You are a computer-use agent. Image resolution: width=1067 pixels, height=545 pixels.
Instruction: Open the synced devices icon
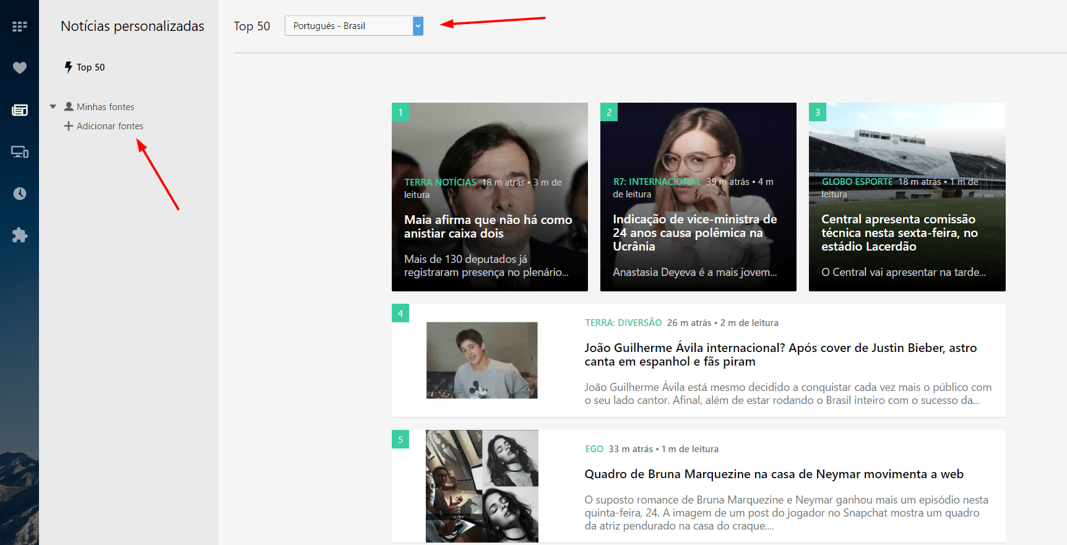(x=20, y=152)
